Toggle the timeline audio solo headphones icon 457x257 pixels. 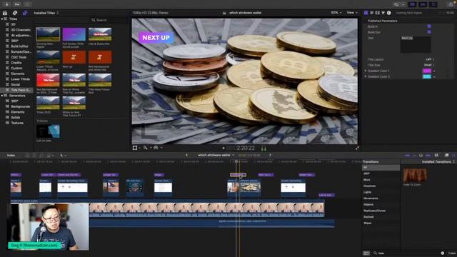point(421,156)
